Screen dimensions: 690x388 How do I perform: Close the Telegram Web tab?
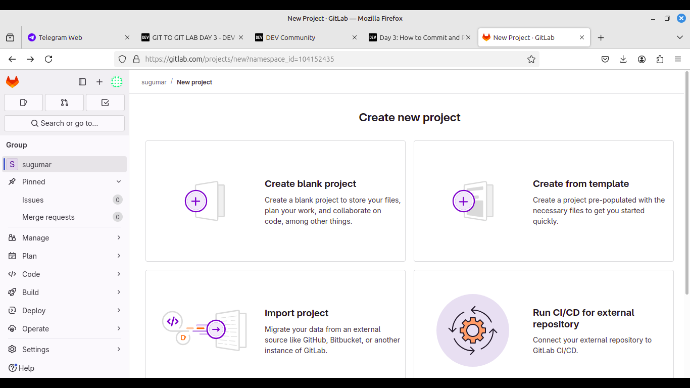127,37
